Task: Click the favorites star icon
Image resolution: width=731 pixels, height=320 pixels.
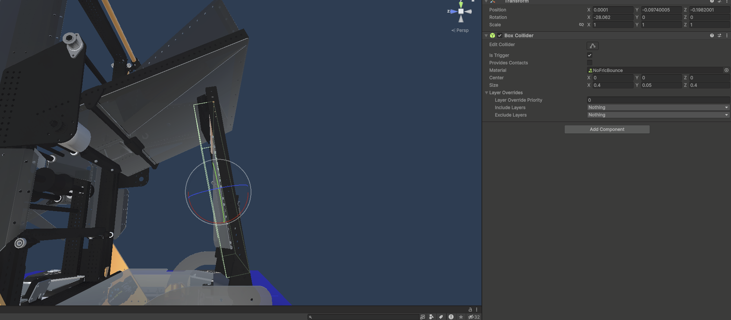Action: coord(461,317)
